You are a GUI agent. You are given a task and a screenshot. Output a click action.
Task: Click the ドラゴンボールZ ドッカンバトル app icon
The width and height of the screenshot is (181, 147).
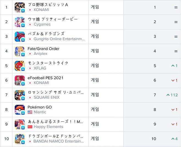click(20, 139)
